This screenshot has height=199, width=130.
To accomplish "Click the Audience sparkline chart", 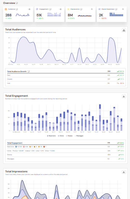I will (23, 15).
